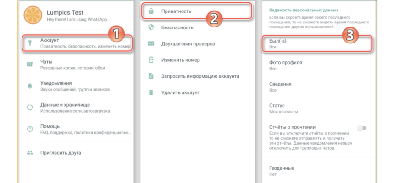Click the shield icon beside Безопасность
Screen dimensions: 399x183
[x=151, y=27]
